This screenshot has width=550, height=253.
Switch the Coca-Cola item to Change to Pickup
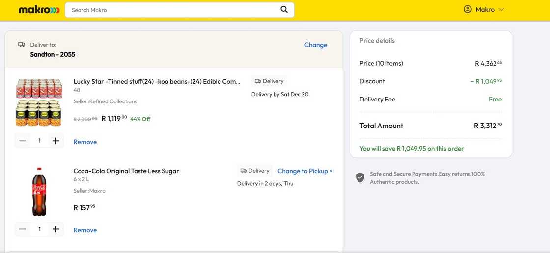tap(305, 171)
